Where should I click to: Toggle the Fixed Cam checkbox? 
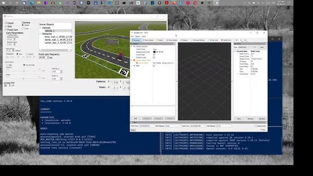pyautogui.click(x=6, y=29)
